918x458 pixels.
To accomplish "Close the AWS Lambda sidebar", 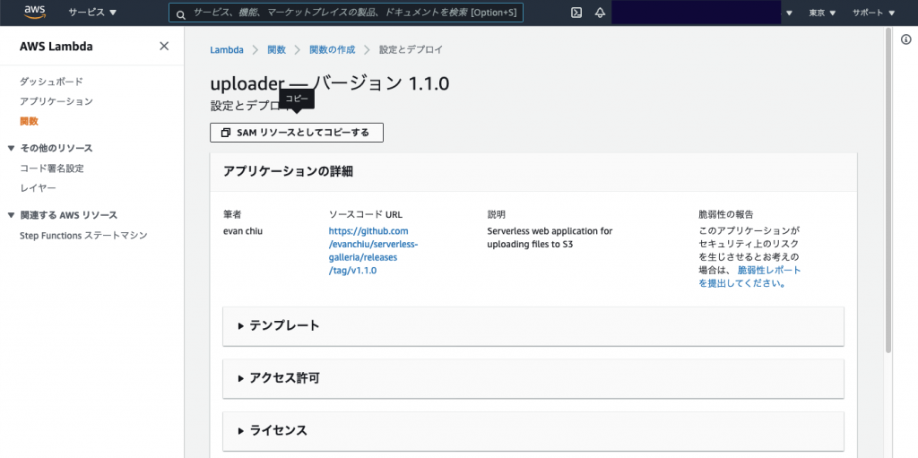I will tap(164, 47).
